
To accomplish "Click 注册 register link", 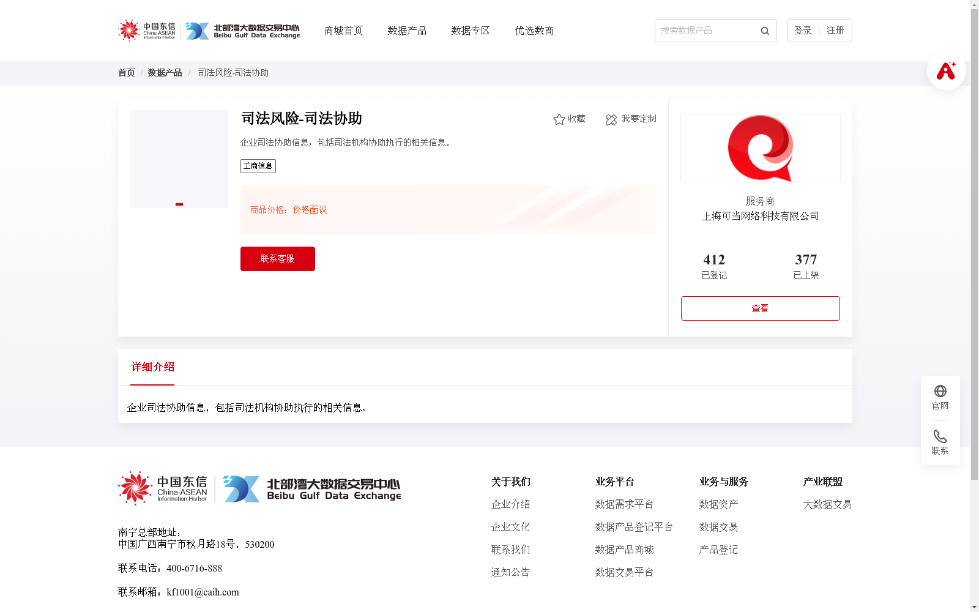I will (835, 31).
